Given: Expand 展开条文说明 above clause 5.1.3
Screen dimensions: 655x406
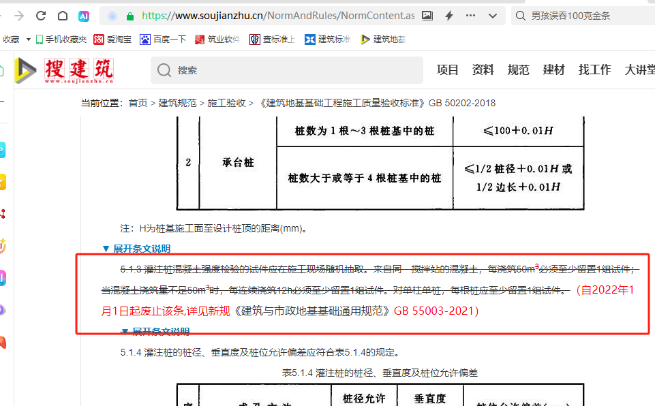Looking at the screenshot, I should coord(136,249).
